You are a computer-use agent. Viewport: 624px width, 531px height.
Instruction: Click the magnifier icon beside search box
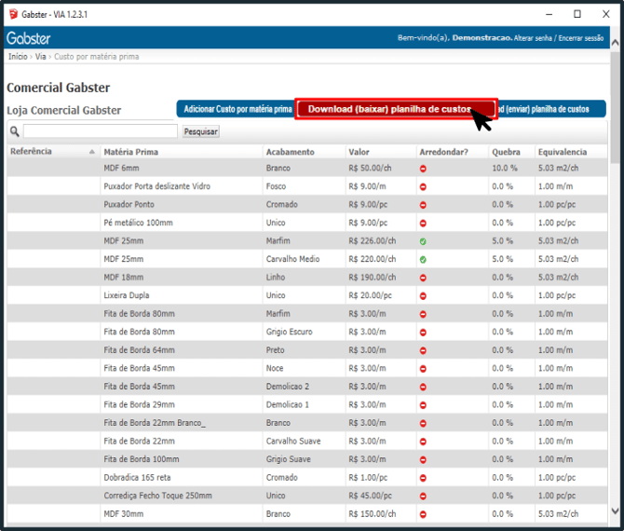point(14,131)
